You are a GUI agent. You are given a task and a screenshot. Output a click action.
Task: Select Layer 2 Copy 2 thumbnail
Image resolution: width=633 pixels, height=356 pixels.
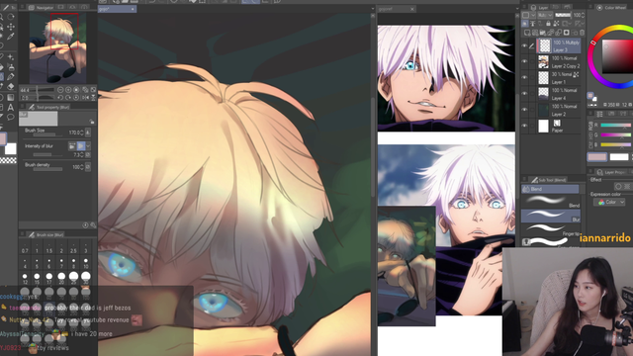coord(543,61)
